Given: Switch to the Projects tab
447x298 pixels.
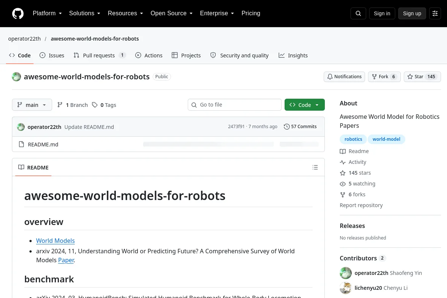Looking at the screenshot, I should tap(186, 56).
